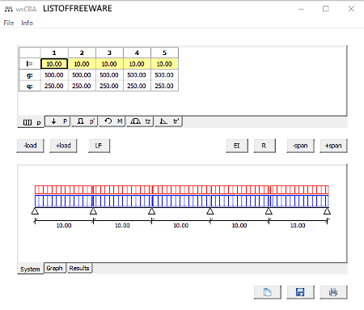Remove a span with -span
The height and width of the screenshot is (310, 364).
(x=300, y=146)
